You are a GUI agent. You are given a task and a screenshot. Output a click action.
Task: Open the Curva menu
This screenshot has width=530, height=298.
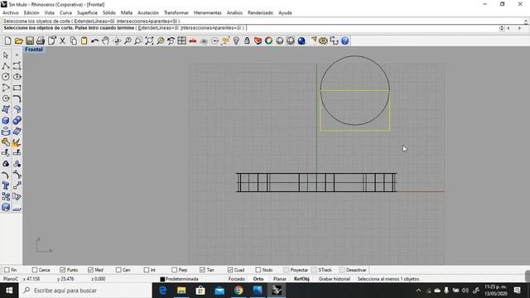65,13
